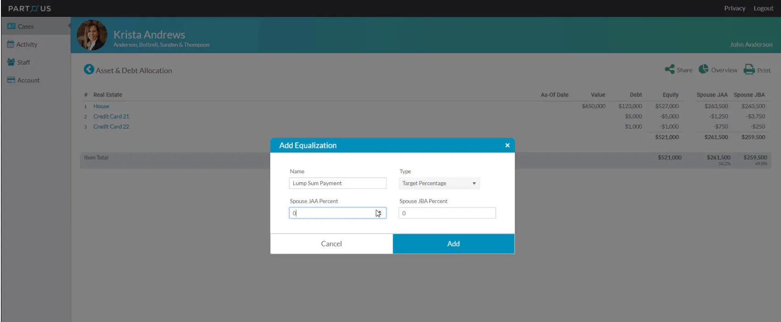This screenshot has height=322, width=781.
Task: Open the Credit Card 21 entry
Action: pos(111,116)
